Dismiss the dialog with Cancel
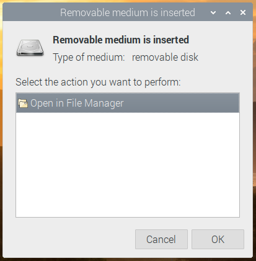 pyautogui.click(x=161, y=239)
